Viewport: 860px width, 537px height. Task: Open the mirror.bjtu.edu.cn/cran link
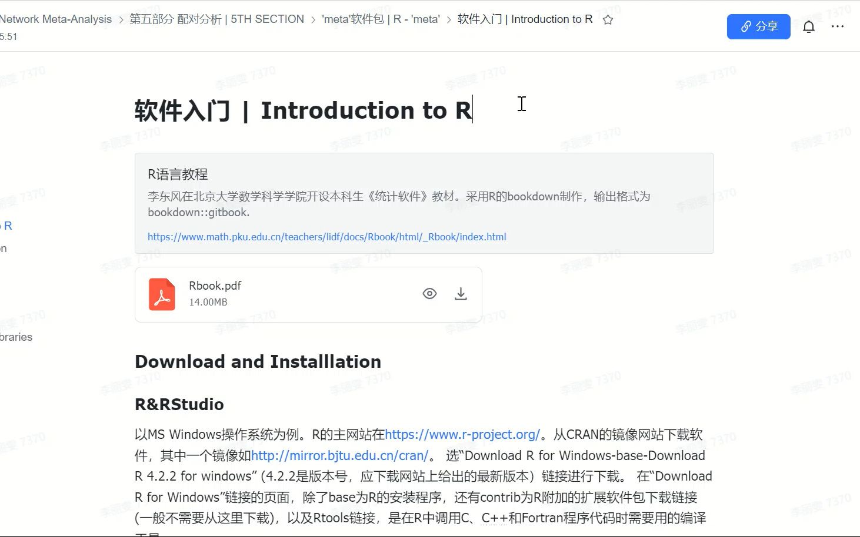[x=340, y=456]
